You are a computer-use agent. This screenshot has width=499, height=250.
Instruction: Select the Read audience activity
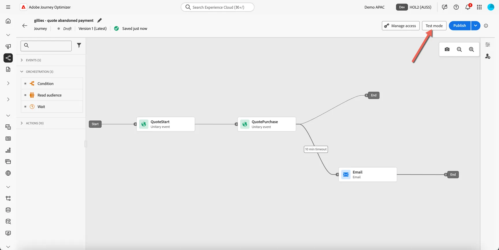point(52,95)
